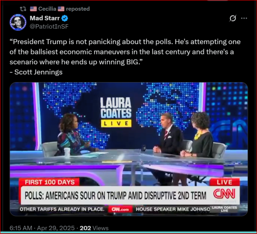The height and width of the screenshot is (234, 257).
Task: Click the CNN.com ticker logo
Action: click(120, 209)
